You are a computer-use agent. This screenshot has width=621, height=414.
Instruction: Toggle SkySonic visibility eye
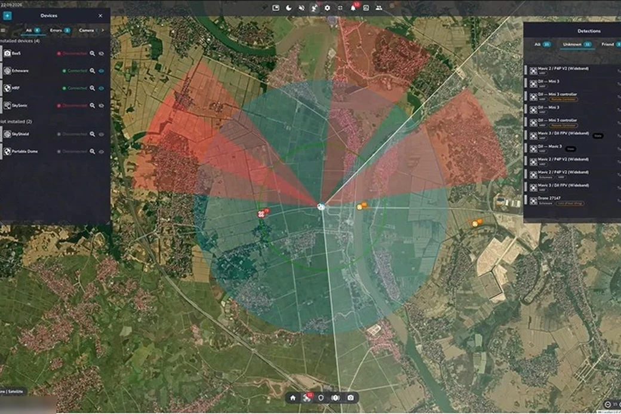coord(102,106)
